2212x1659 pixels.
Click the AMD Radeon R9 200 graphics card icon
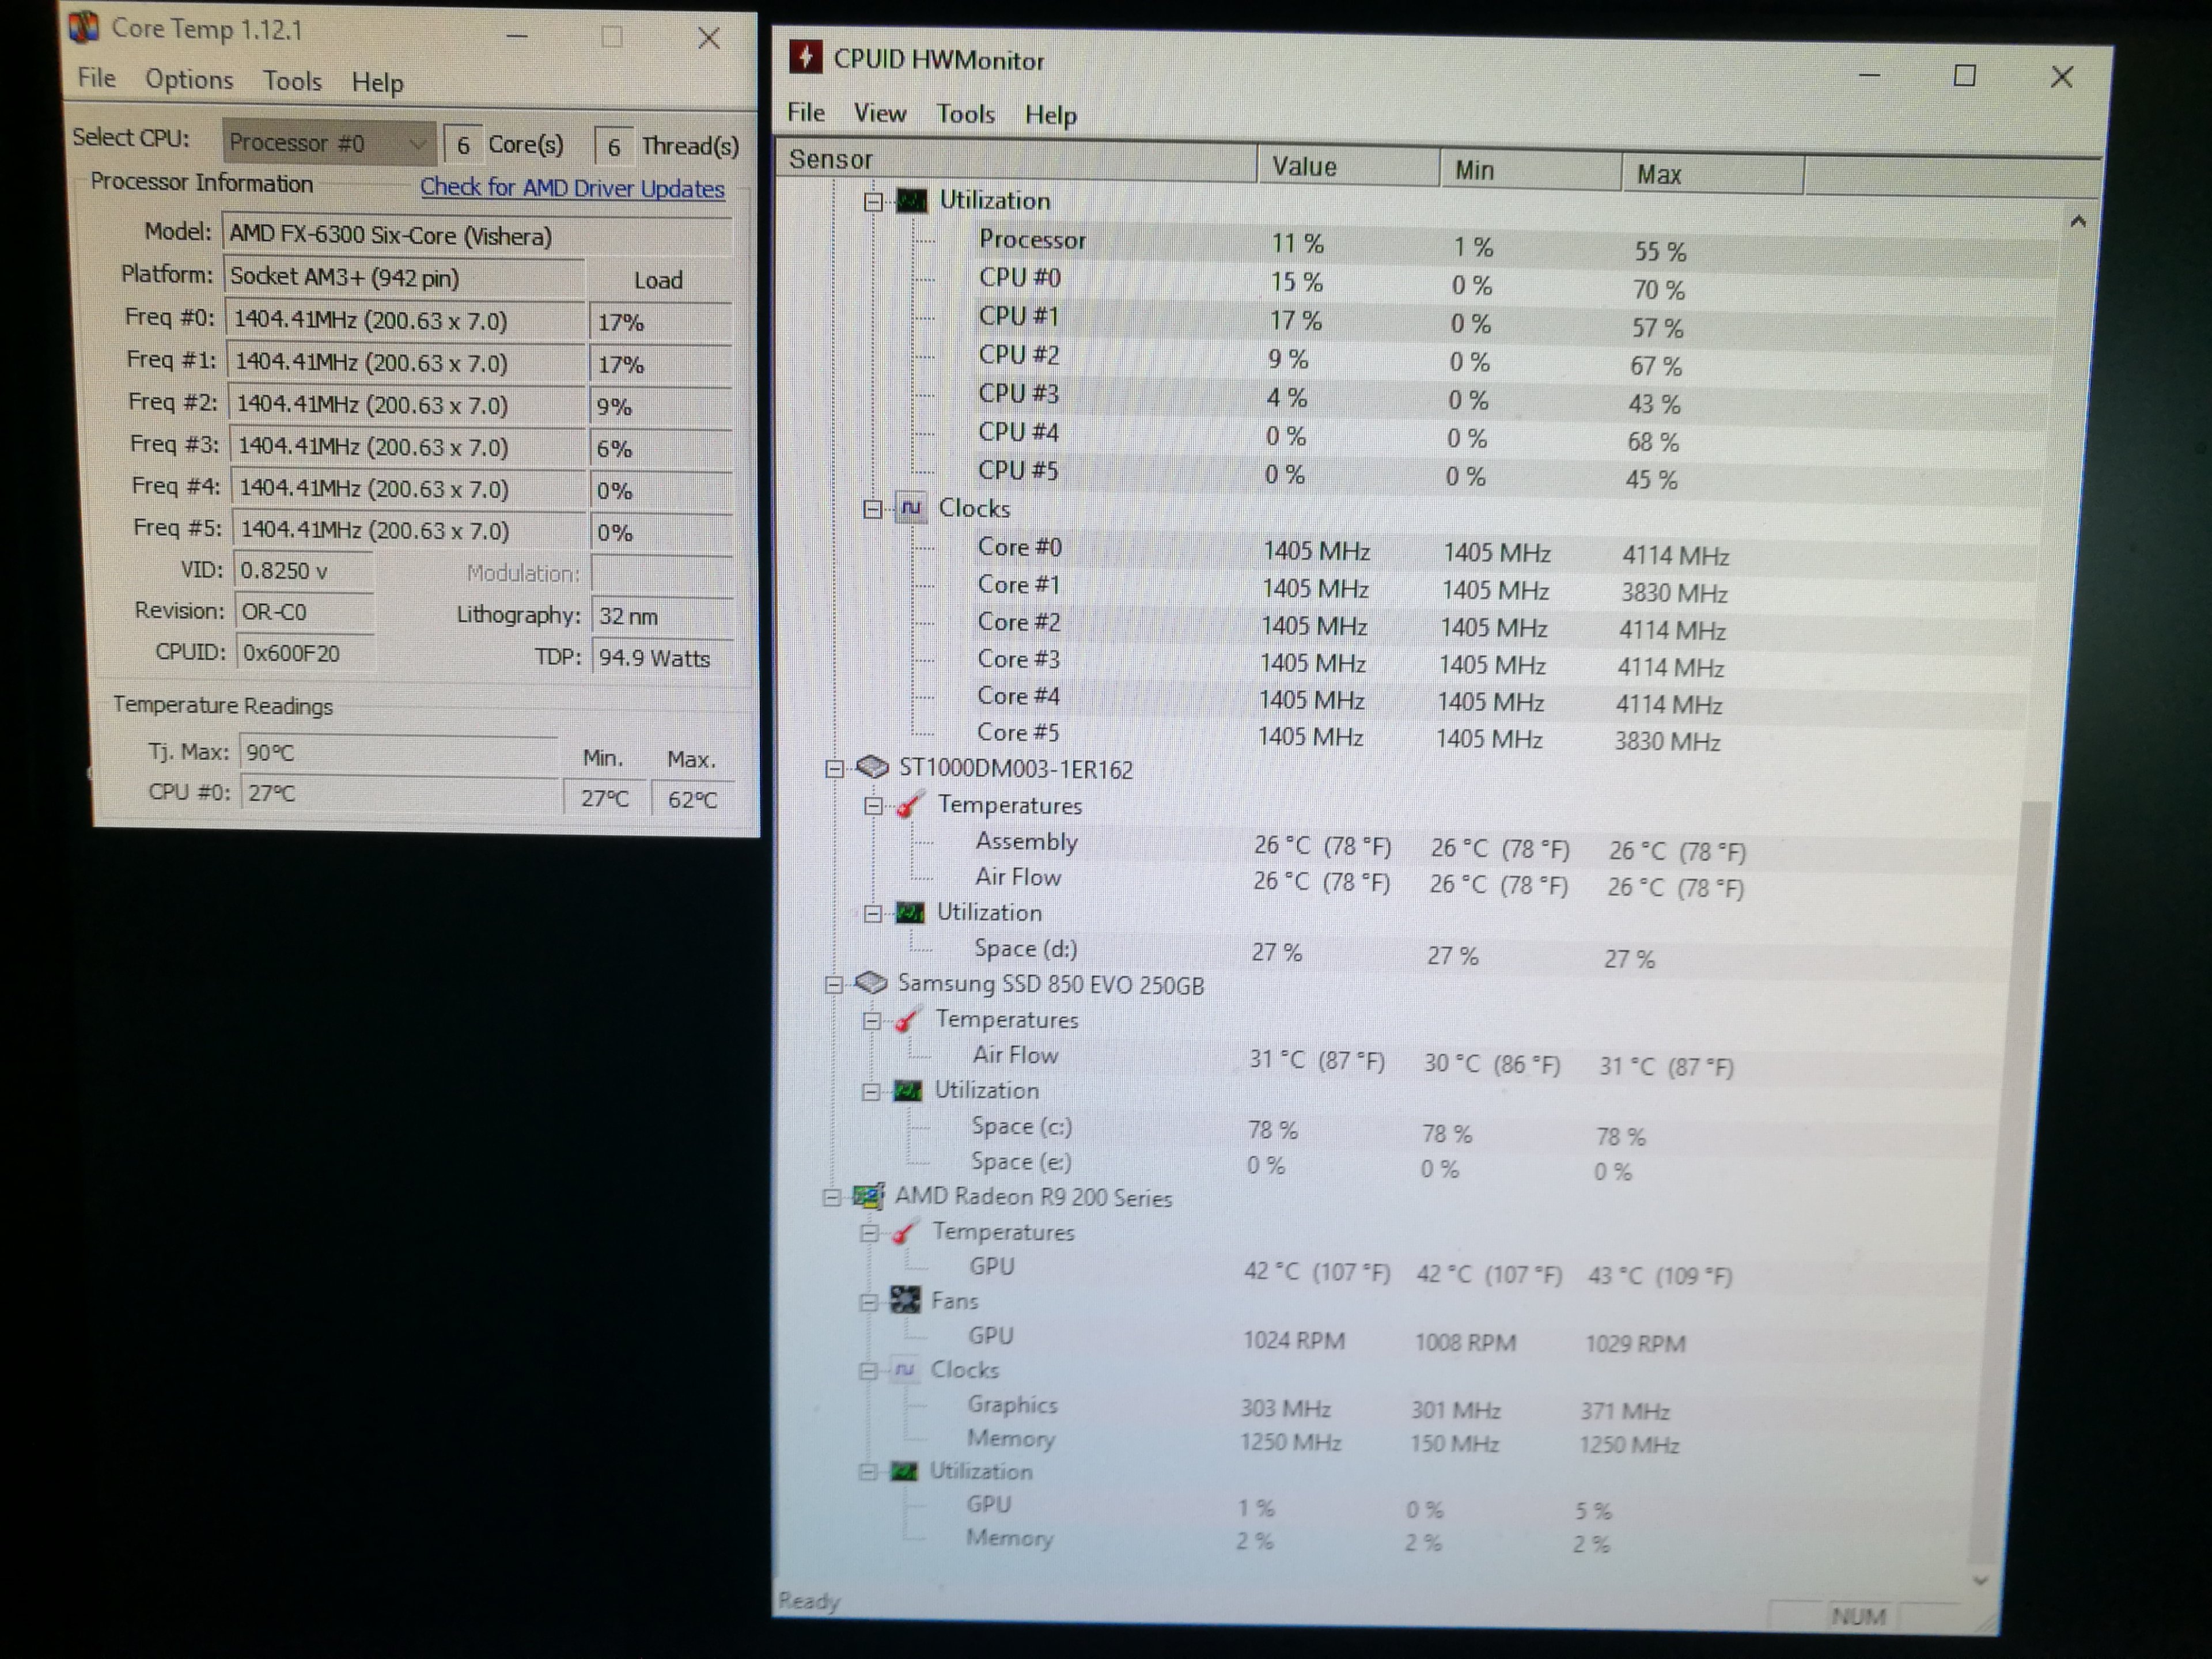(x=868, y=1196)
